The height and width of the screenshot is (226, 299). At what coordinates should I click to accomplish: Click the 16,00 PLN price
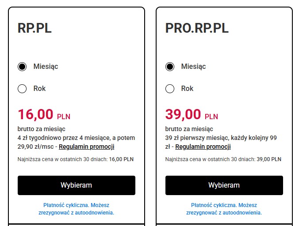(44, 115)
